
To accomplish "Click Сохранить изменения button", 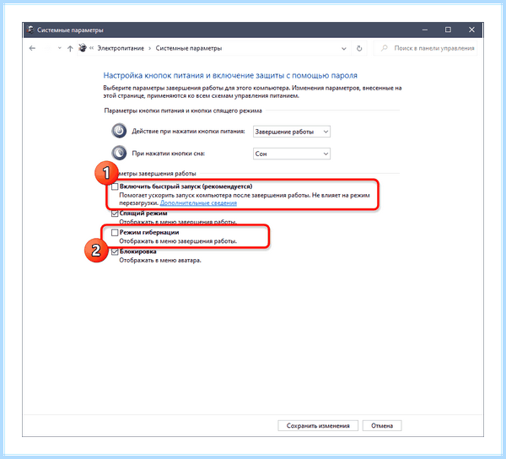I will [x=318, y=425].
